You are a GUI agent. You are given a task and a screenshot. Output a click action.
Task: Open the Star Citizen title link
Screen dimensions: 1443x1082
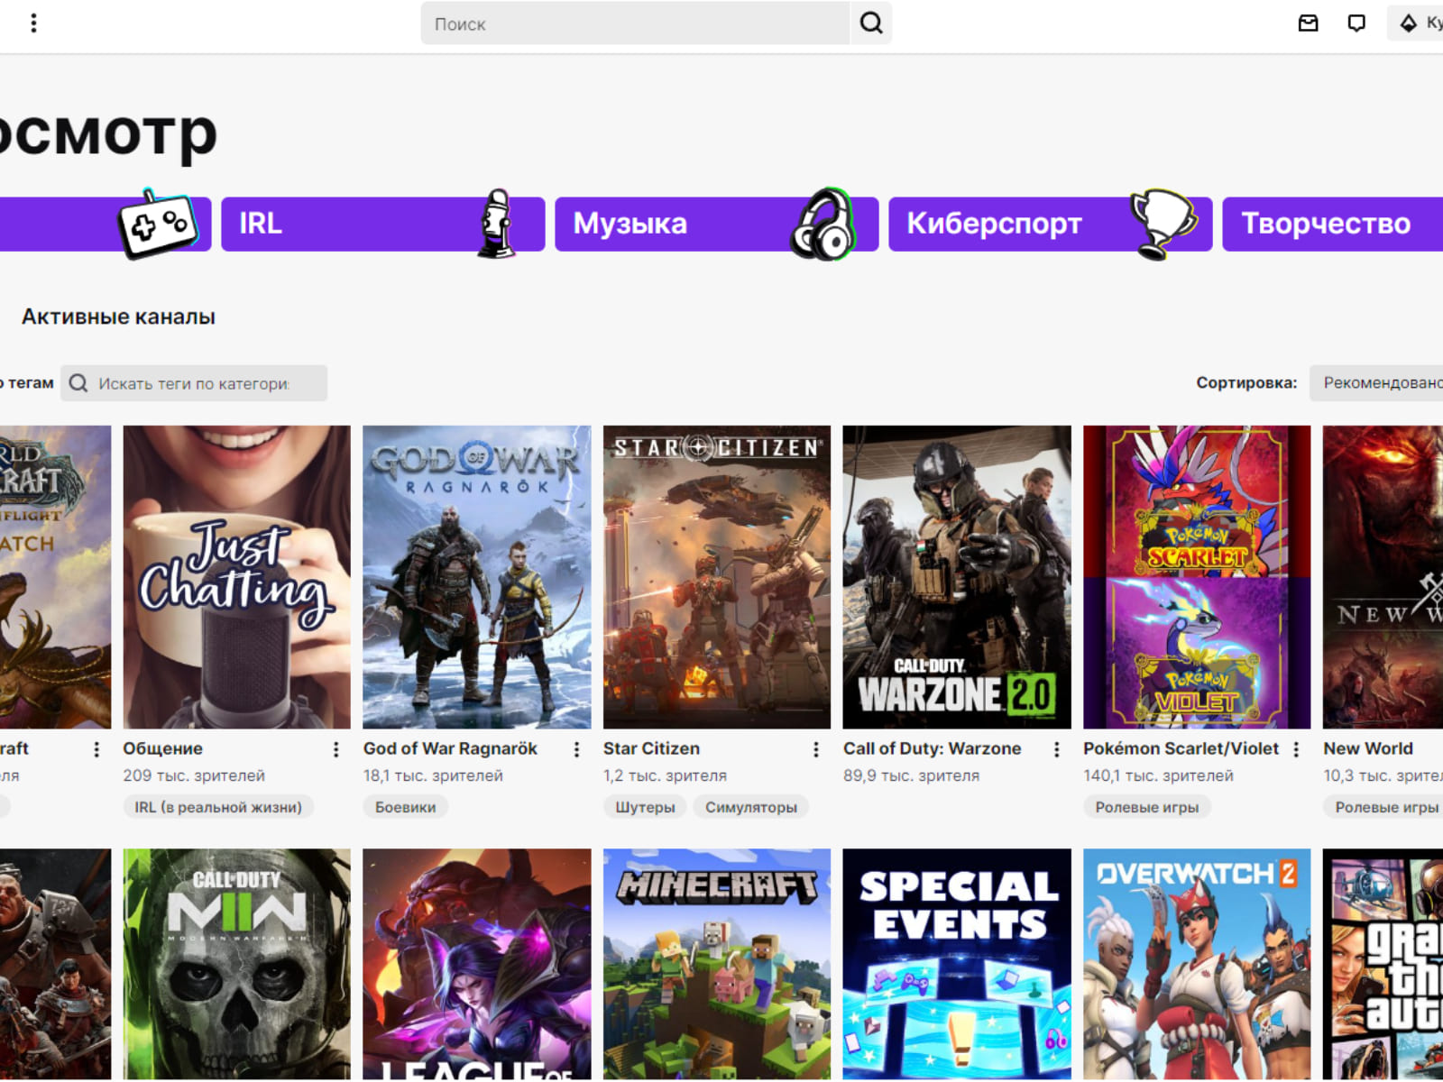[651, 748]
